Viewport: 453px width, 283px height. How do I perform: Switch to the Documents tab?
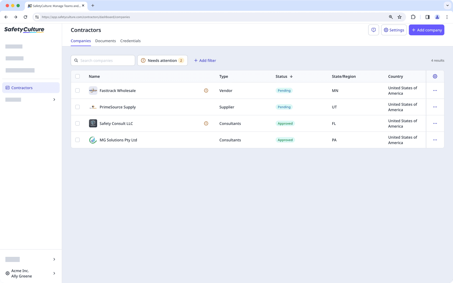coord(105,41)
